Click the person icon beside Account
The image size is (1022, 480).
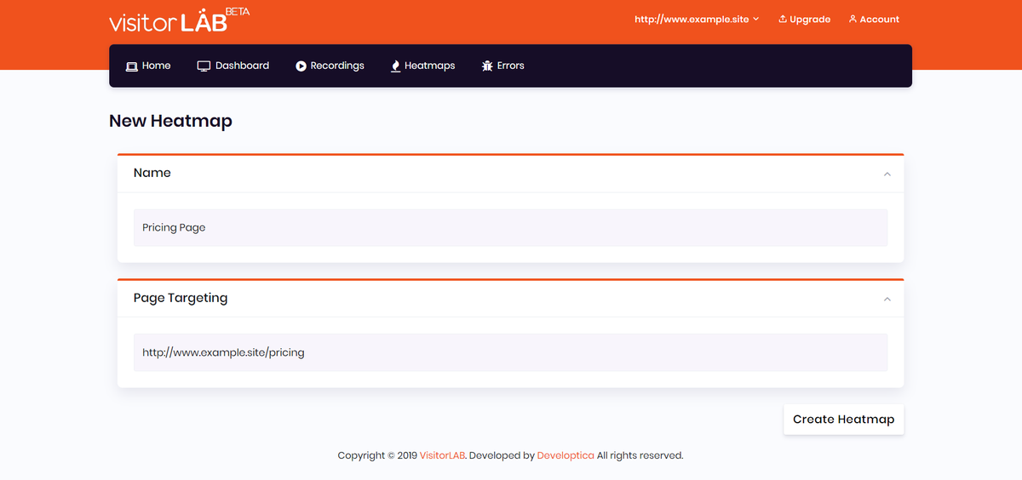[x=853, y=19]
